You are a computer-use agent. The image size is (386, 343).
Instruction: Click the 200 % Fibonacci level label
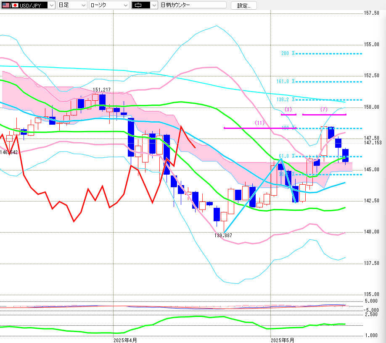288,53
